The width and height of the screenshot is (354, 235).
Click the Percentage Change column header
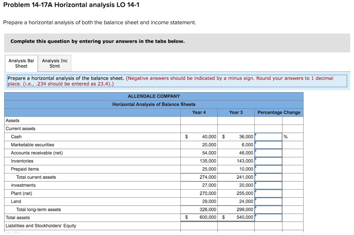coord(279,112)
